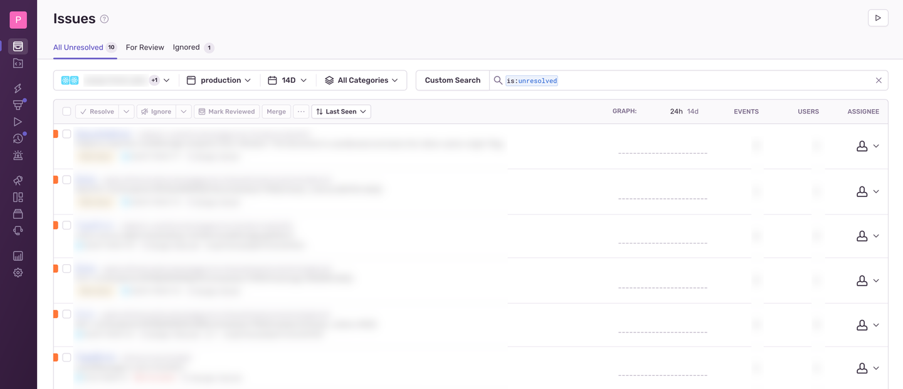Open the Last Seen sort dropdown

point(341,112)
